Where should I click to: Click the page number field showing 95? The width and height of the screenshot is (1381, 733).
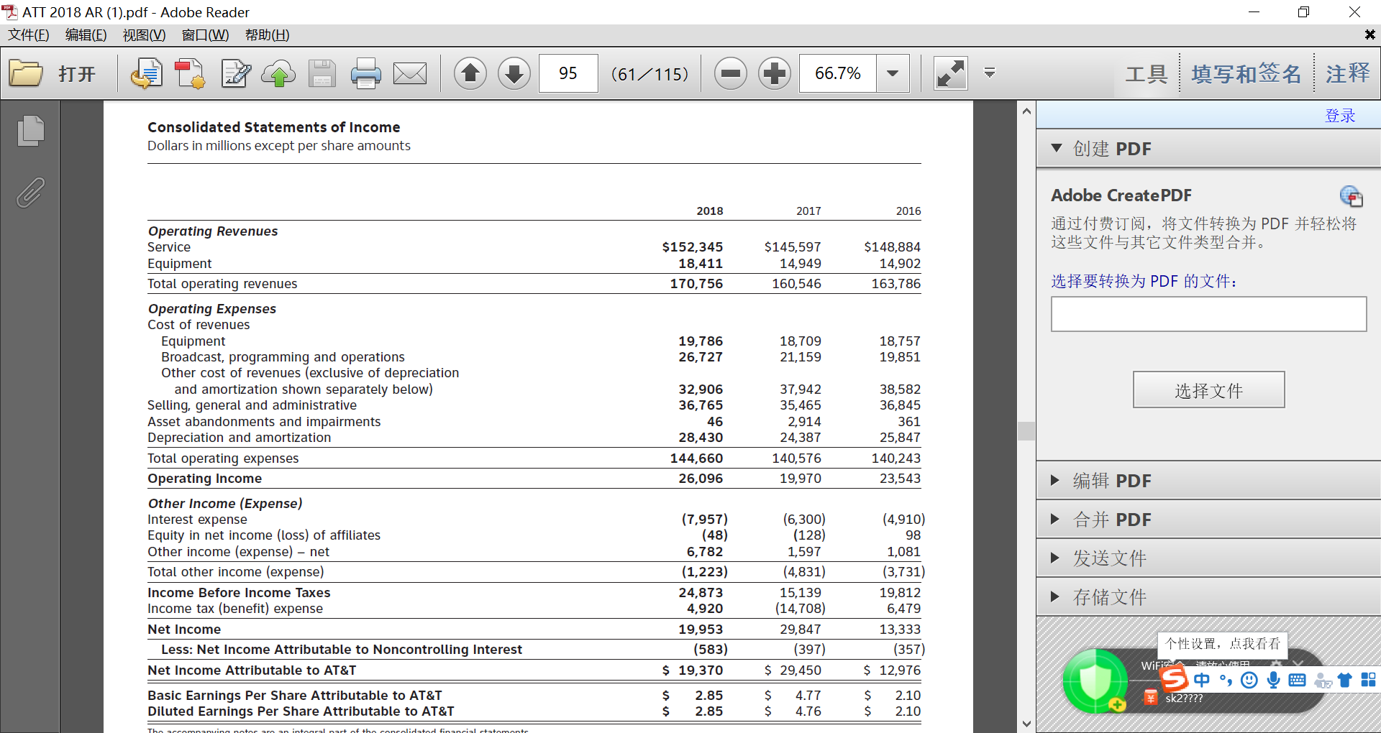click(568, 73)
